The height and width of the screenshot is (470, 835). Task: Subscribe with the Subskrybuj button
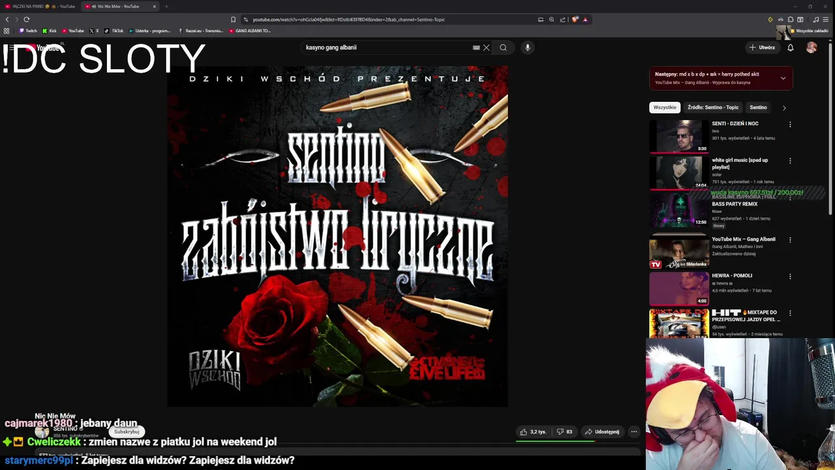click(x=127, y=431)
